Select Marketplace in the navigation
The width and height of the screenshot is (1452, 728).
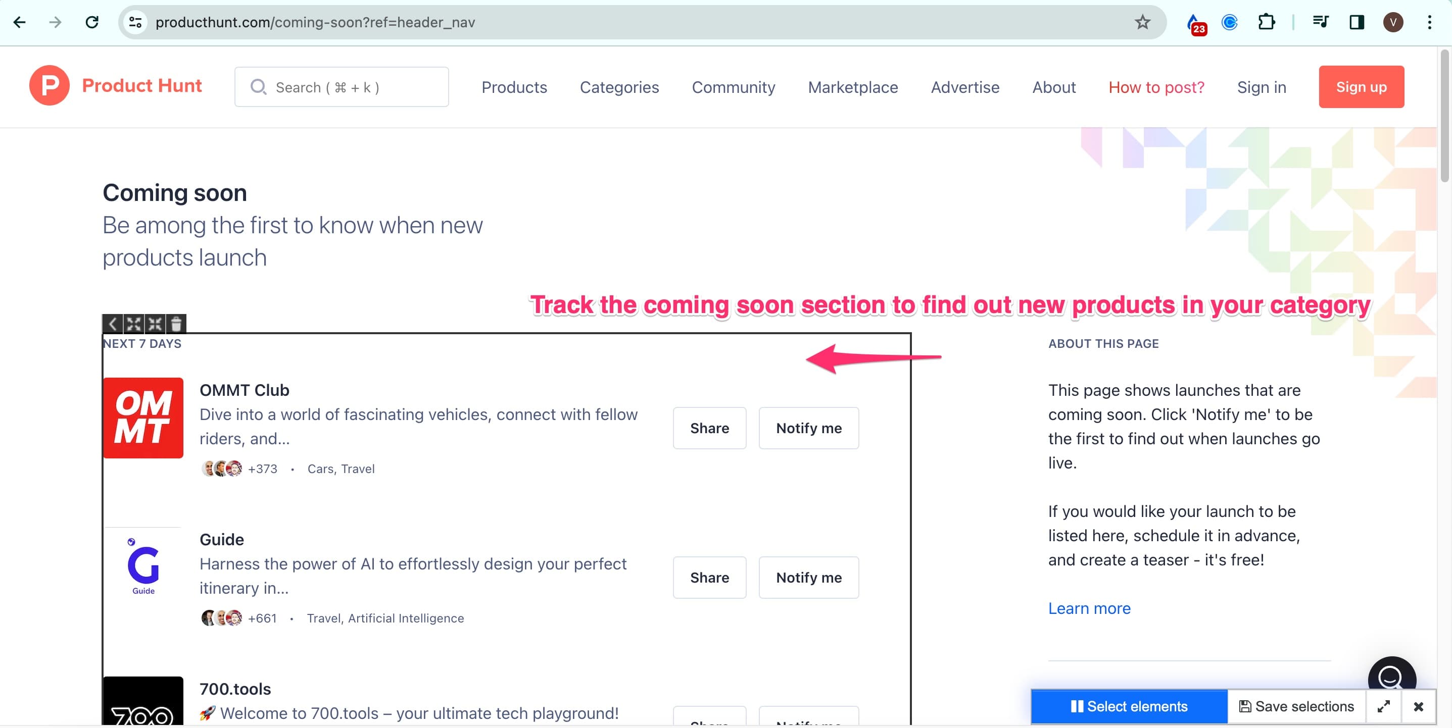pyautogui.click(x=853, y=87)
